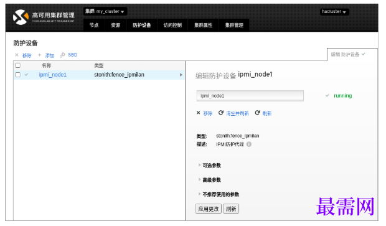This screenshot has height=226, width=386.
Task: Click the info icon next to IPMI防护代理
Action: point(249,144)
